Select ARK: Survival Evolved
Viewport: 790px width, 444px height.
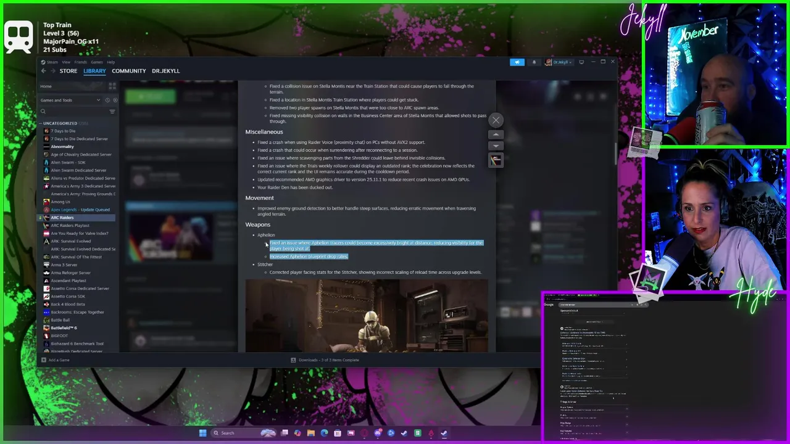[x=70, y=241]
